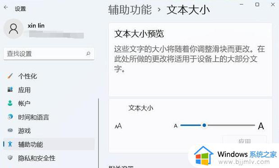
Task: Click the large A at slider end
Action: [261, 126]
